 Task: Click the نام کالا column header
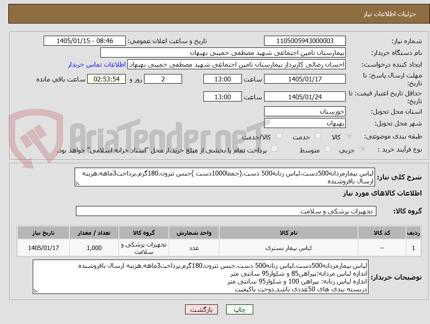click(288, 233)
